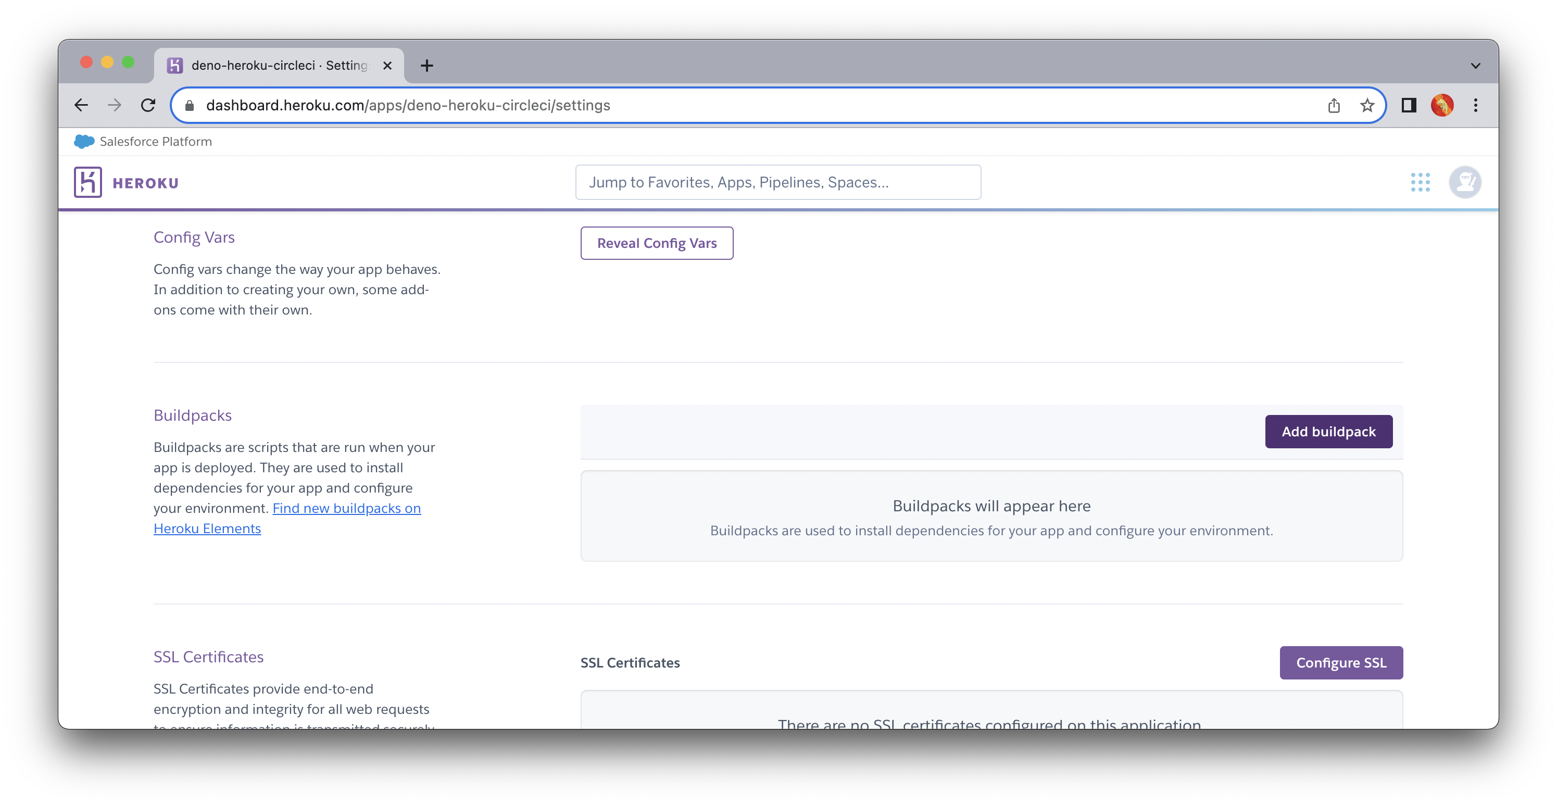Toggle the browser side panel icon
Viewport: 1557px width, 806px height.
pyautogui.click(x=1408, y=105)
